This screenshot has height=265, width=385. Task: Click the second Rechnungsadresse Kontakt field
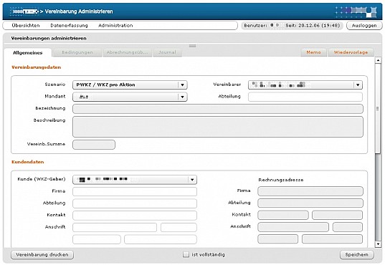[x=338, y=215]
